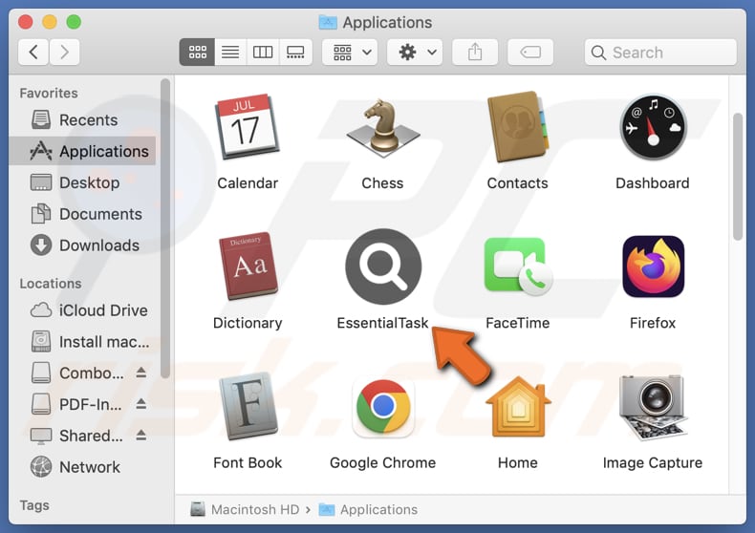This screenshot has width=755, height=533.
Task: Click the Edit Tags toolbar button
Action: [x=530, y=52]
